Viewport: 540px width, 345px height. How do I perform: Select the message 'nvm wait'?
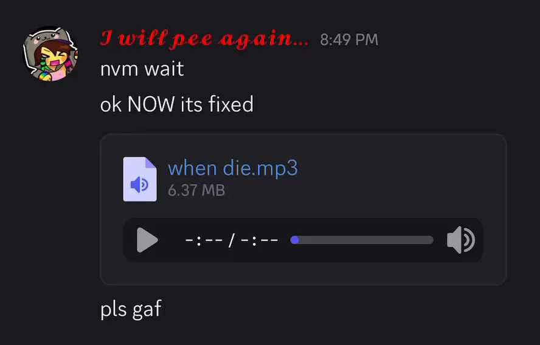pyautogui.click(x=142, y=69)
